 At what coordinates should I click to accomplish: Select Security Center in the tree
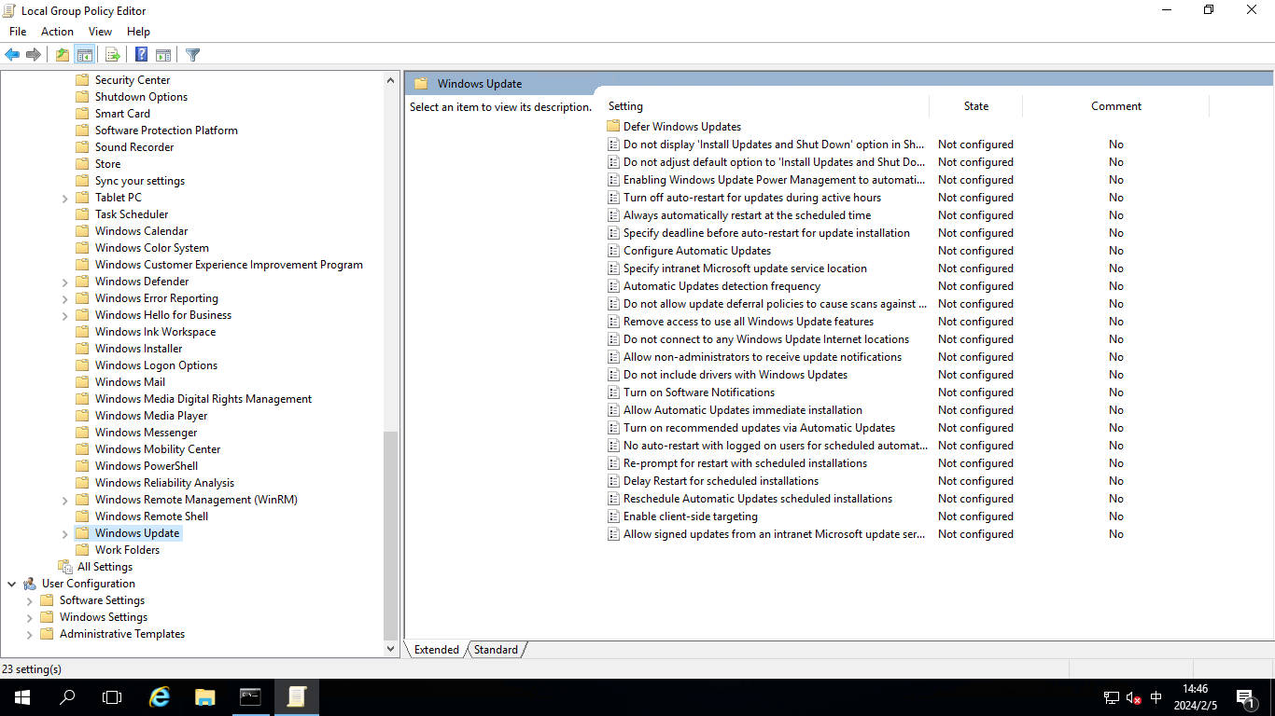(133, 80)
